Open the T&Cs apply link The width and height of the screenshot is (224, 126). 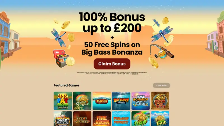tap(135, 74)
